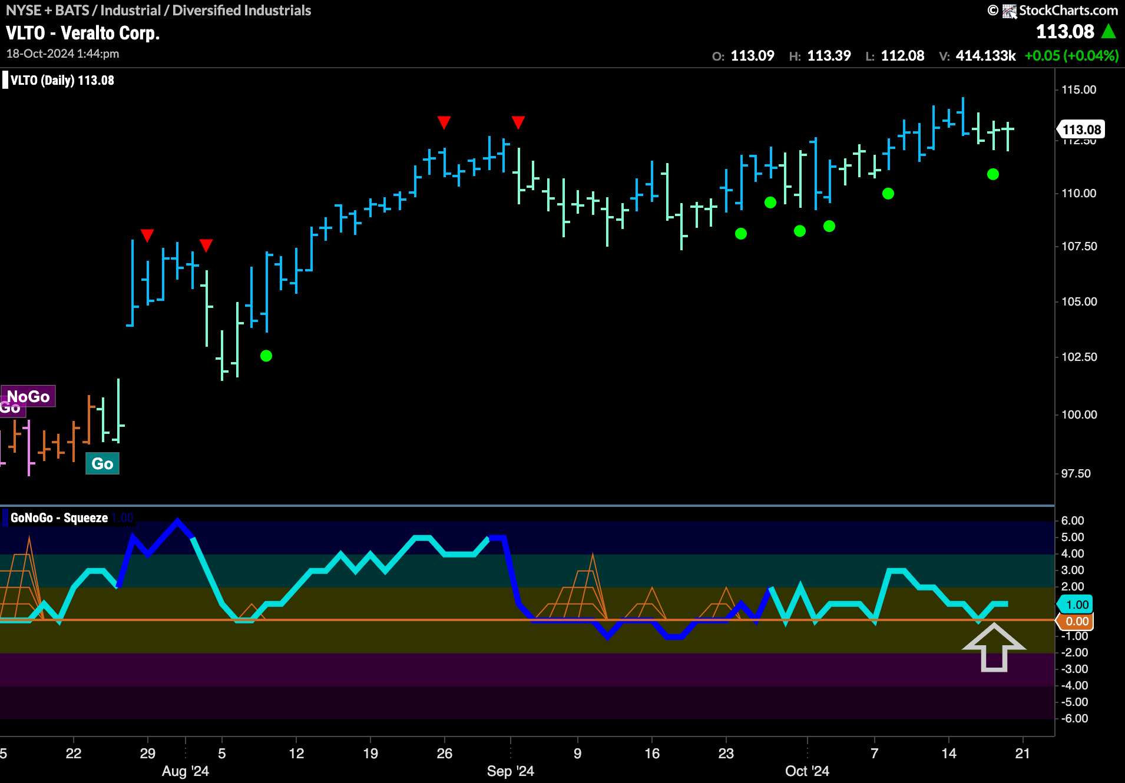
Task: Click the large 113.08 last price
Action: tap(1065, 31)
